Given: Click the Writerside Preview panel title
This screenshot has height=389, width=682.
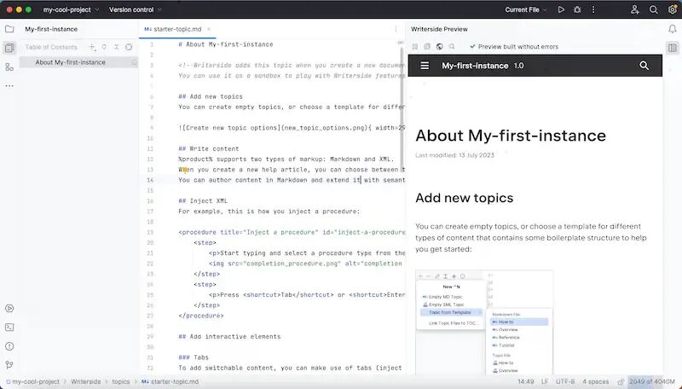Looking at the screenshot, I should point(439,29).
